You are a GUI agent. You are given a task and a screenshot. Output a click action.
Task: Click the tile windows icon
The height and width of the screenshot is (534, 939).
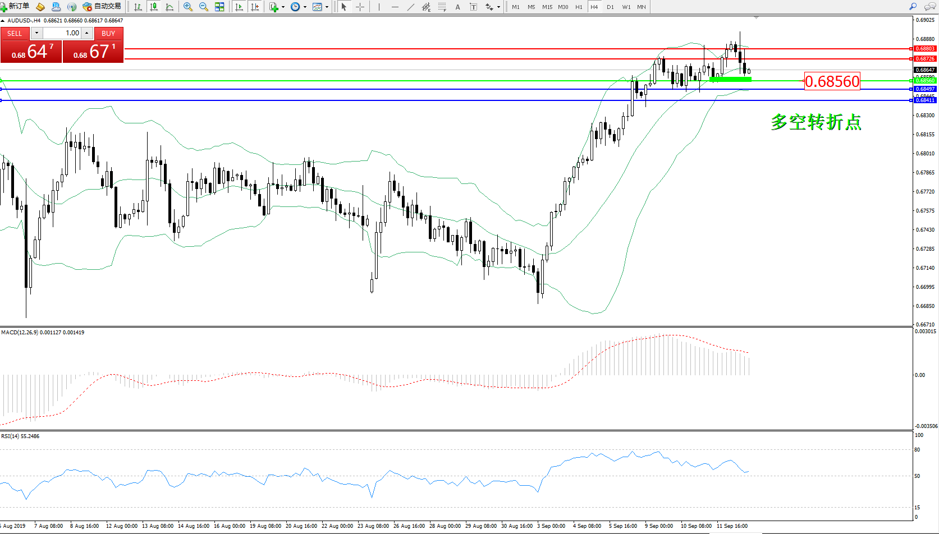click(219, 7)
